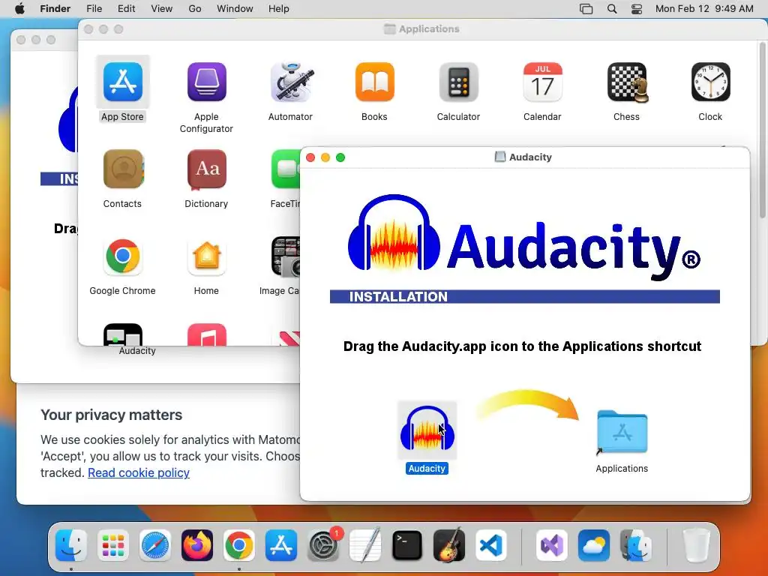Open the Trash in the Dock
768x576 pixels.
697,545
